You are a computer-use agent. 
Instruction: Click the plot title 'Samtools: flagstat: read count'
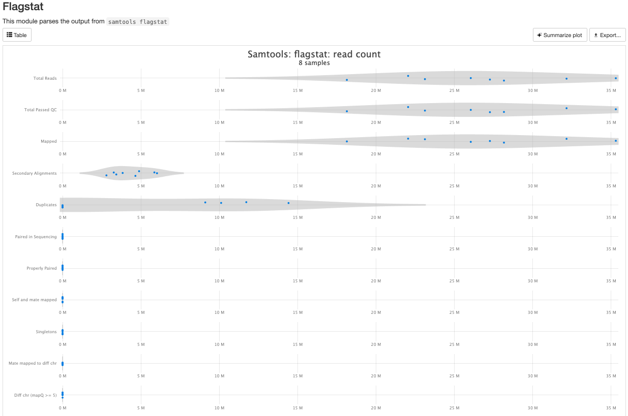pos(314,54)
